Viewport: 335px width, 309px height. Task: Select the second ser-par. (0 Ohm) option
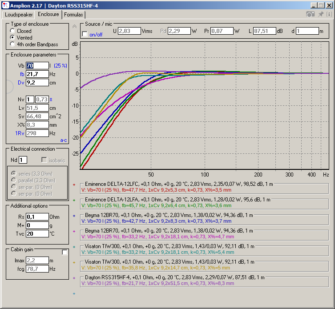[14, 193]
